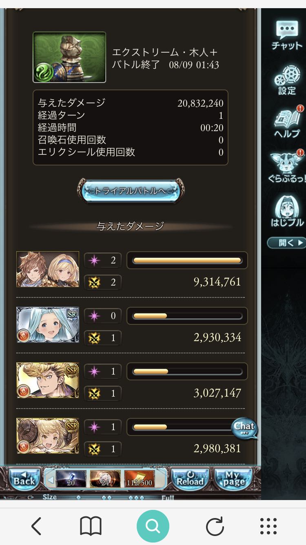This screenshot has width=306, height=545.
Task: Open the browser grid menu icon
Action: 268,526
